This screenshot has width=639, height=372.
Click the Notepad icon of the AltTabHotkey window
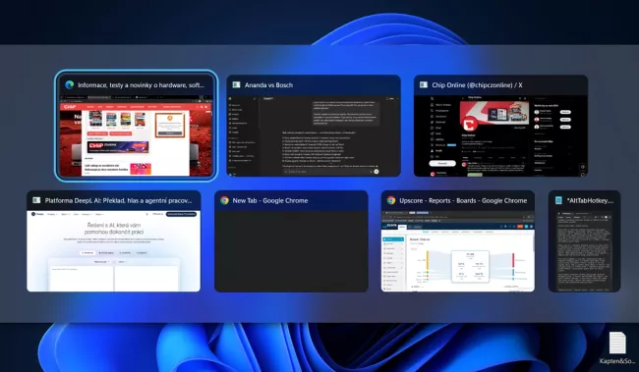pyautogui.click(x=558, y=200)
